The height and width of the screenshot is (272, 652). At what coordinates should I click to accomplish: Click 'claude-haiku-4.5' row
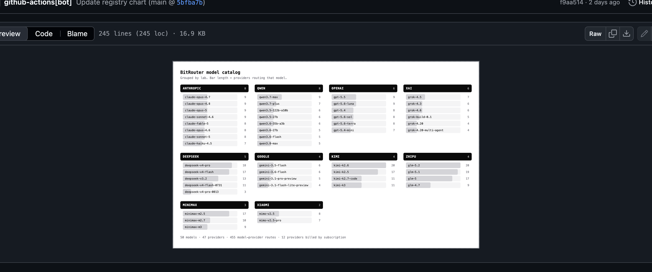(214, 143)
